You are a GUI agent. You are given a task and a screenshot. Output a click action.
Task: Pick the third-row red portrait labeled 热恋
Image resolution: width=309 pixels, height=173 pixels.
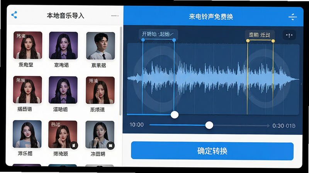(x=63, y=135)
